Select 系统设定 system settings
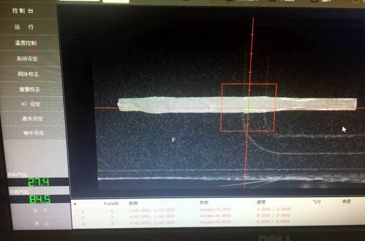Image resolution: width=365 pixels, height=241 pixels. click(27, 58)
